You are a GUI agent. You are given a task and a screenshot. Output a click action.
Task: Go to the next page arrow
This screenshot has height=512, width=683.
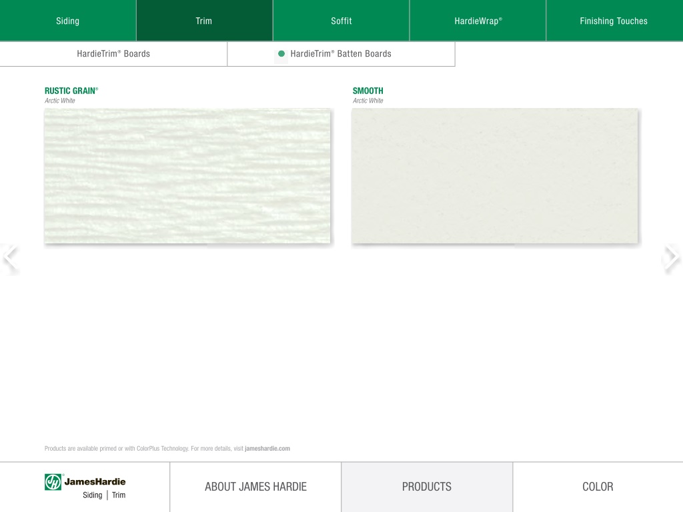pos(672,257)
